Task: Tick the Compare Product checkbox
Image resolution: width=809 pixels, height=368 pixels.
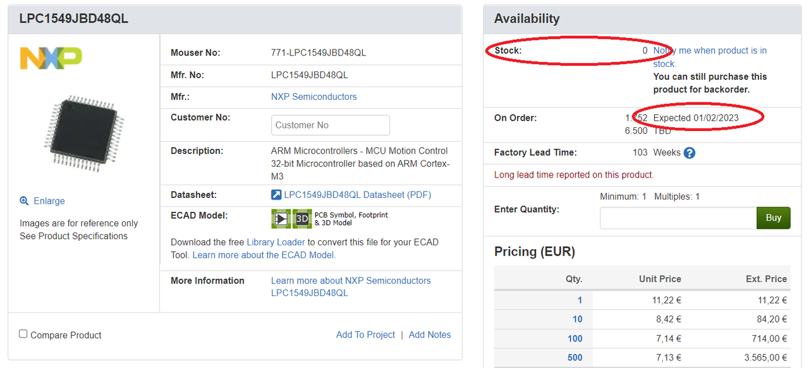Action: 23,334
